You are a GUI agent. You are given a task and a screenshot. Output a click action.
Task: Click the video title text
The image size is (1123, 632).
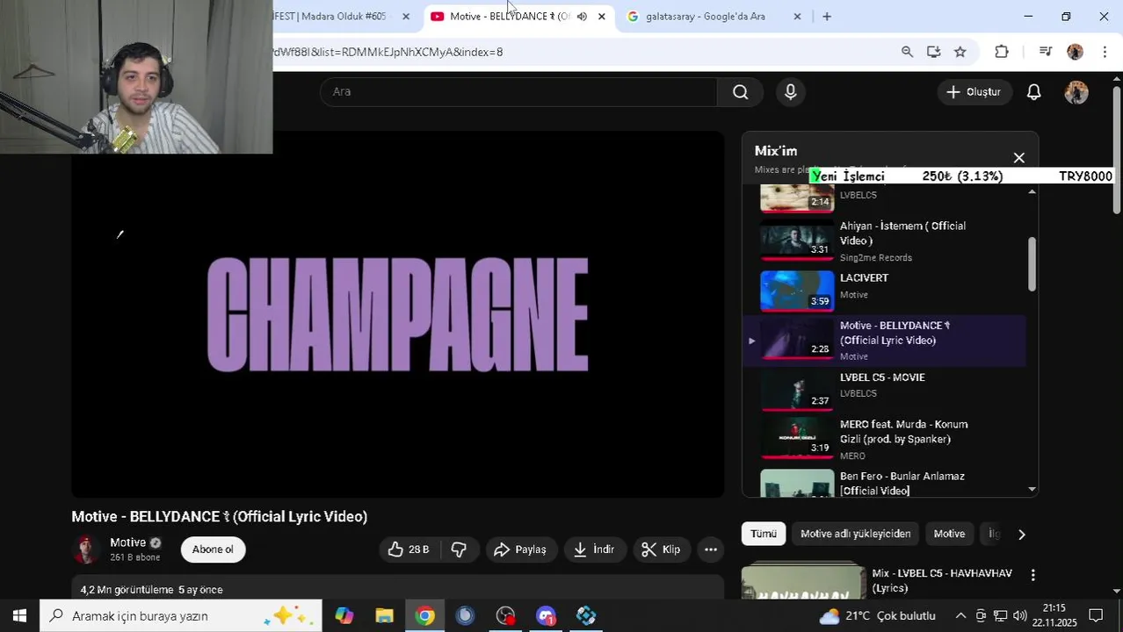220,517
